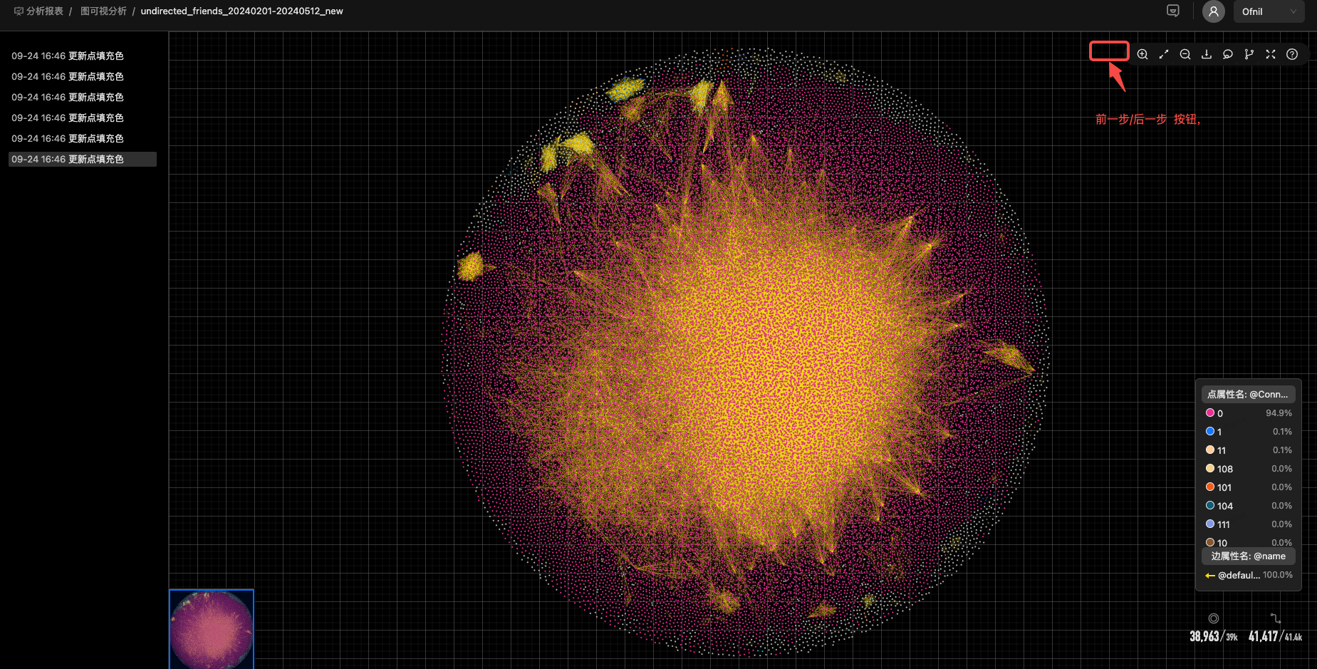The height and width of the screenshot is (669, 1317).
Task: Click the 100.0% edge percentage
Action: pyautogui.click(x=1278, y=575)
